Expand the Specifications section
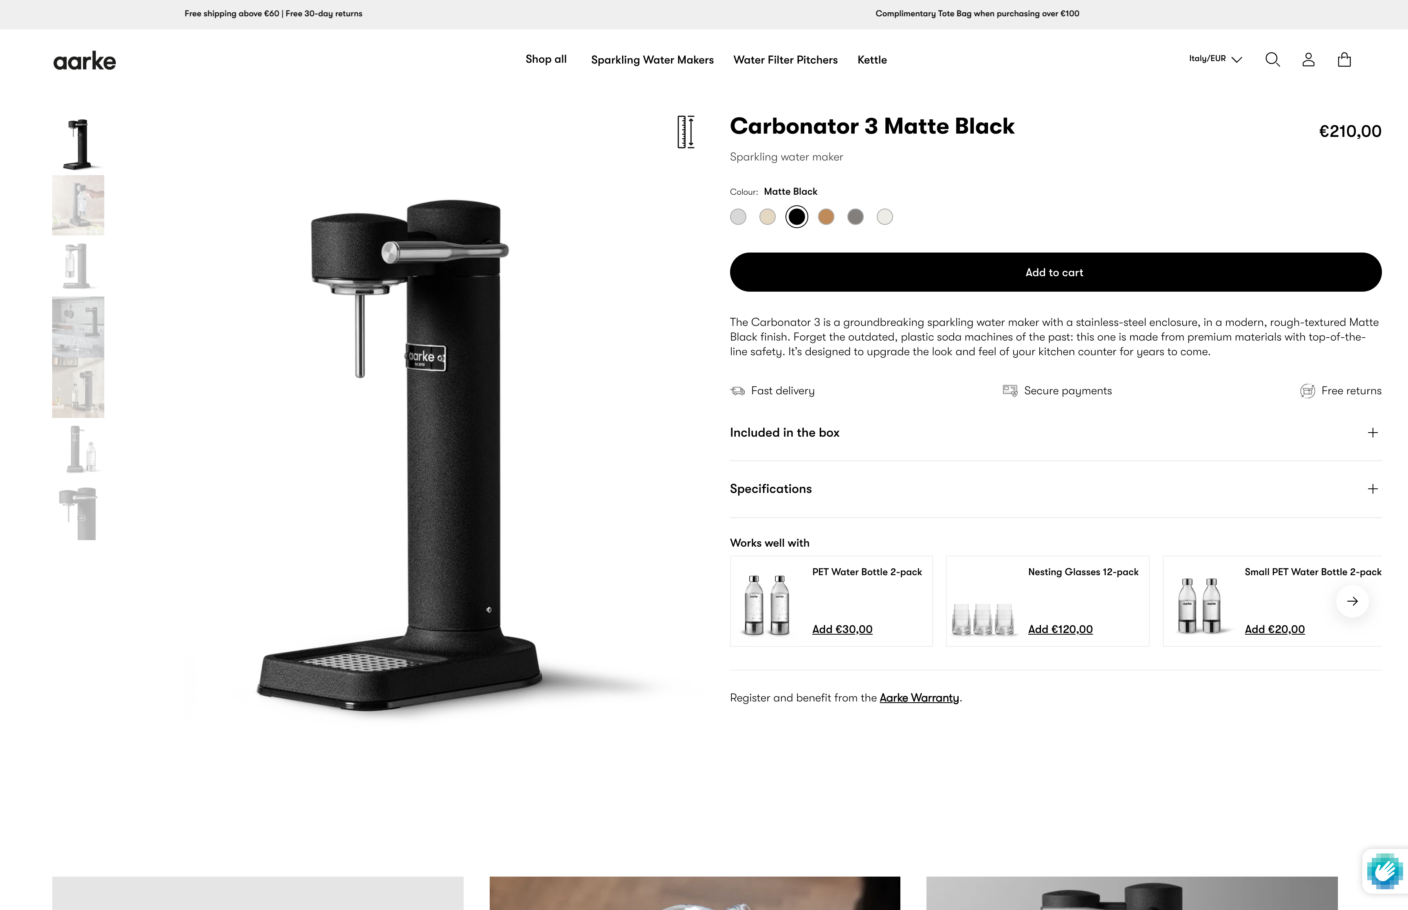 point(1055,489)
